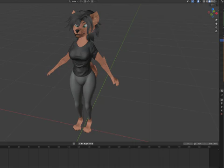Jump to the start frame in the timeline

80,144
